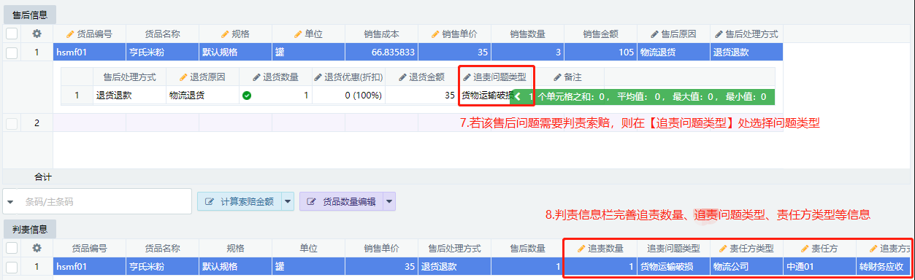Click 亨氏米粉 cell in 判责信息 table
This screenshot has height=280, width=915.
click(x=162, y=267)
